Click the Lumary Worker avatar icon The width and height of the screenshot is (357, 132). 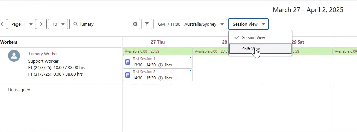(14, 55)
